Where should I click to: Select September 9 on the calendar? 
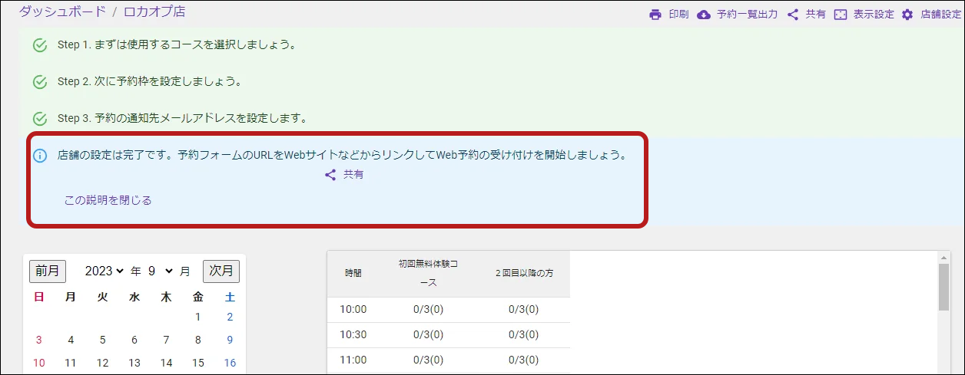[x=230, y=340]
